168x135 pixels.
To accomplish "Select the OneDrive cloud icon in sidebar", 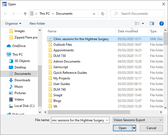I will pyautogui.click(x=9, y=46).
